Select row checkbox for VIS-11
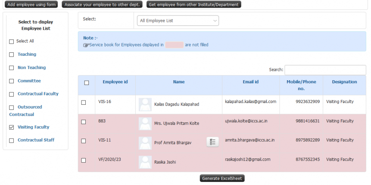Image resolution: width=371 pixels, height=185 pixels. pos(84,141)
